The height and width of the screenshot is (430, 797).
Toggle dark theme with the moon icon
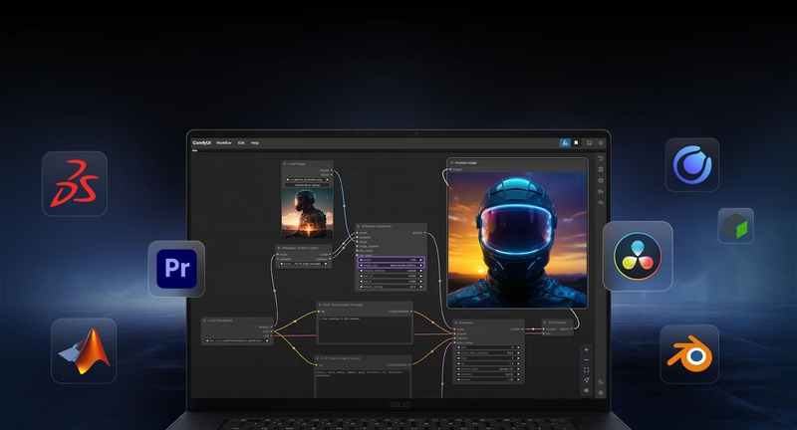point(601,382)
